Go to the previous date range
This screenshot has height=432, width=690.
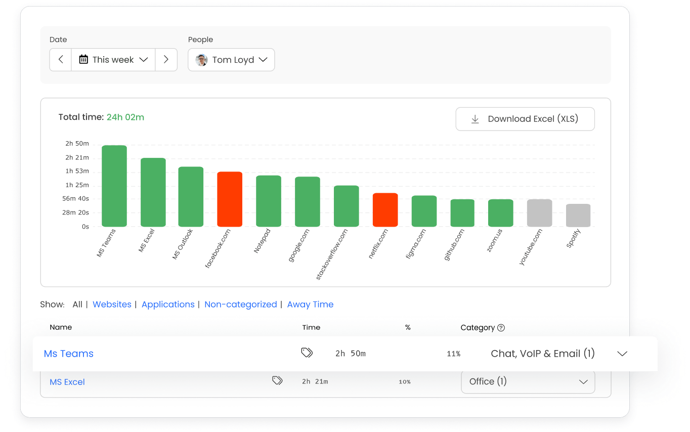[x=61, y=60]
